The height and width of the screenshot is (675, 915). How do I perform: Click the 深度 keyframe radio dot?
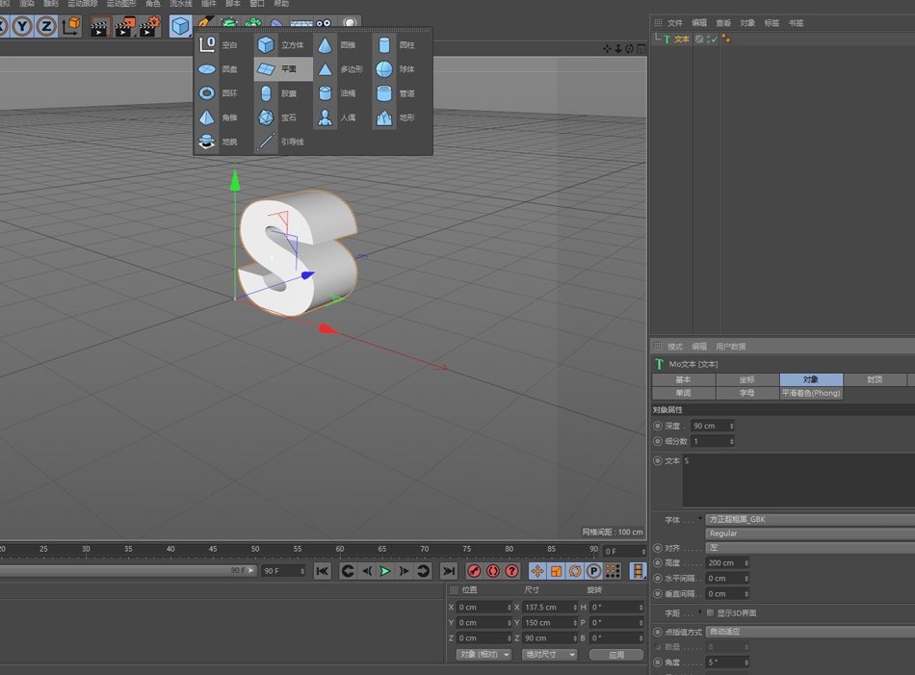click(x=658, y=426)
